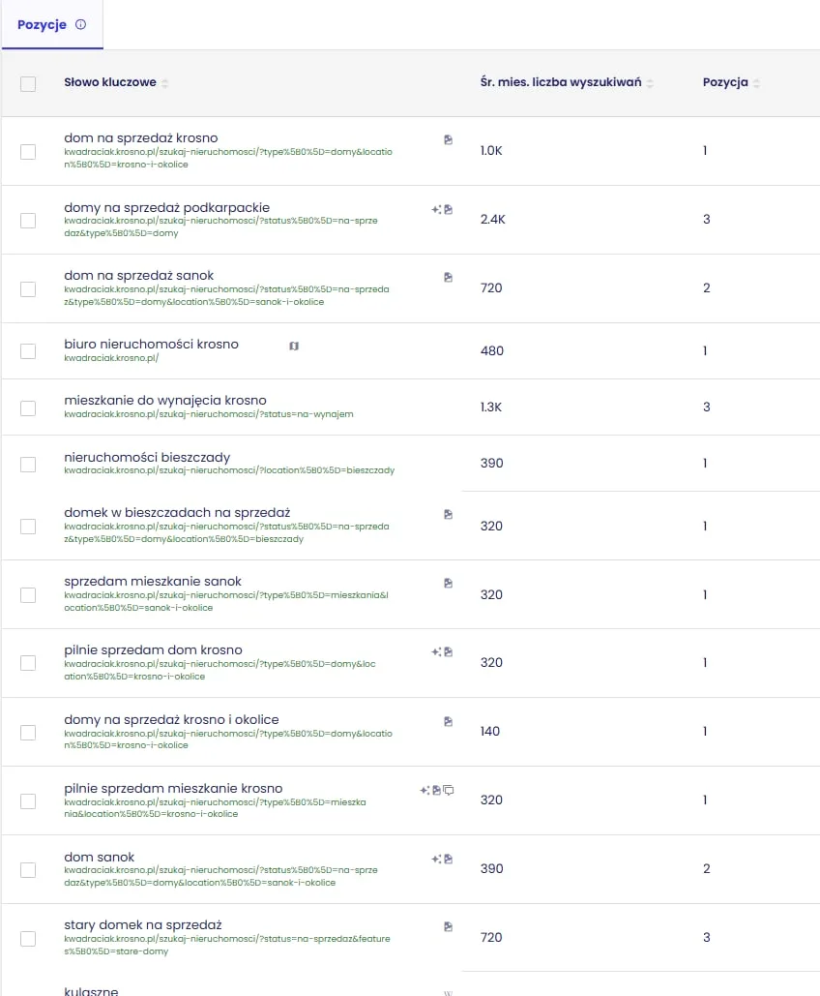Click map icon next to 'biuro nieruchomości krosno'

[294, 346]
